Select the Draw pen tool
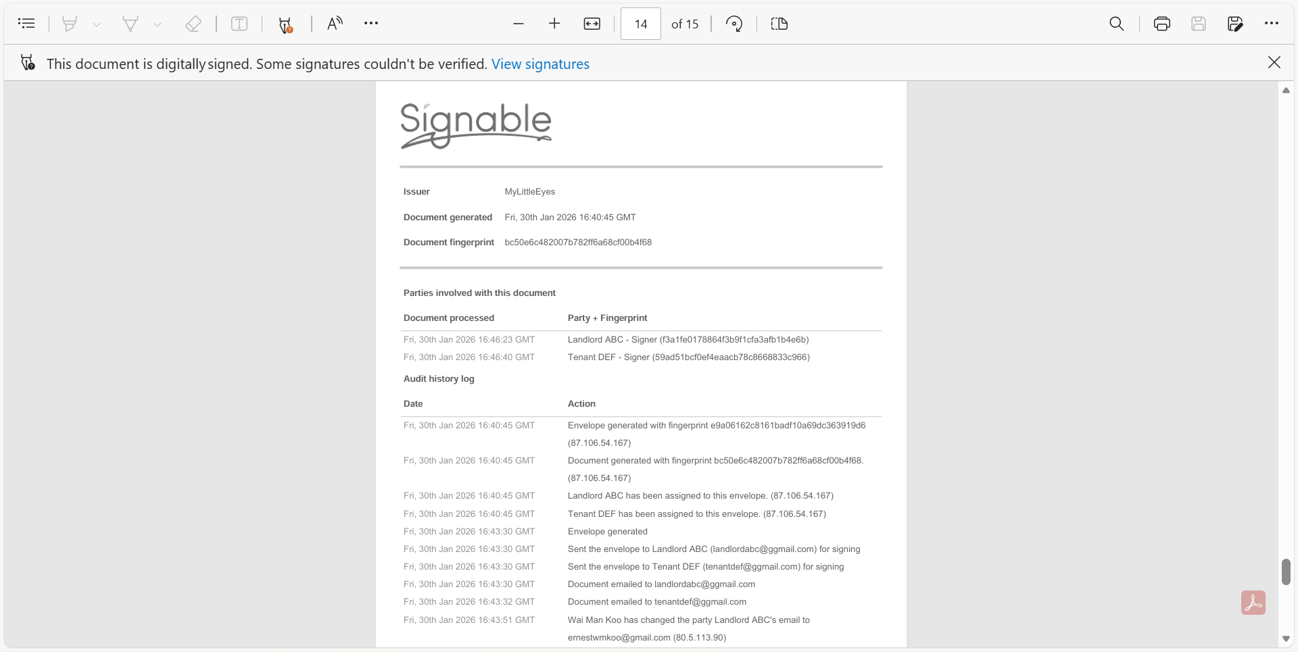1298x652 pixels. coord(130,24)
